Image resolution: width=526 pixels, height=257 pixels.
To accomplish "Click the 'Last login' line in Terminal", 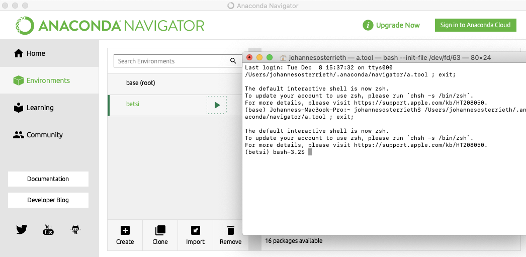I will point(319,67).
